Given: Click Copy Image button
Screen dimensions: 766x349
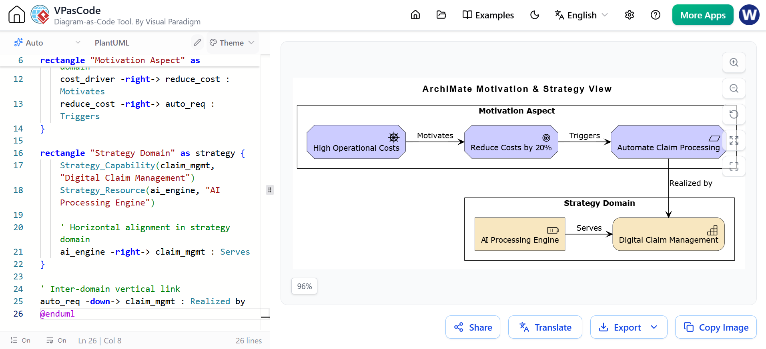Looking at the screenshot, I should point(716,327).
